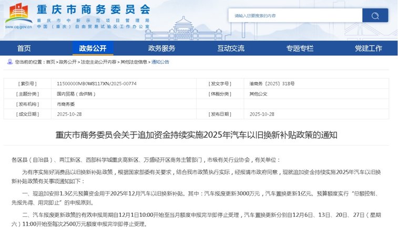Click 政务公开 in the breadcrumb trail
The width and height of the screenshot is (398, 230).
[67, 62]
